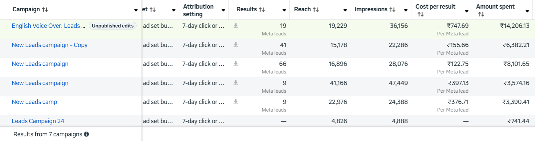Click the download icon beside 66 results
535x141 pixels.
(236, 64)
